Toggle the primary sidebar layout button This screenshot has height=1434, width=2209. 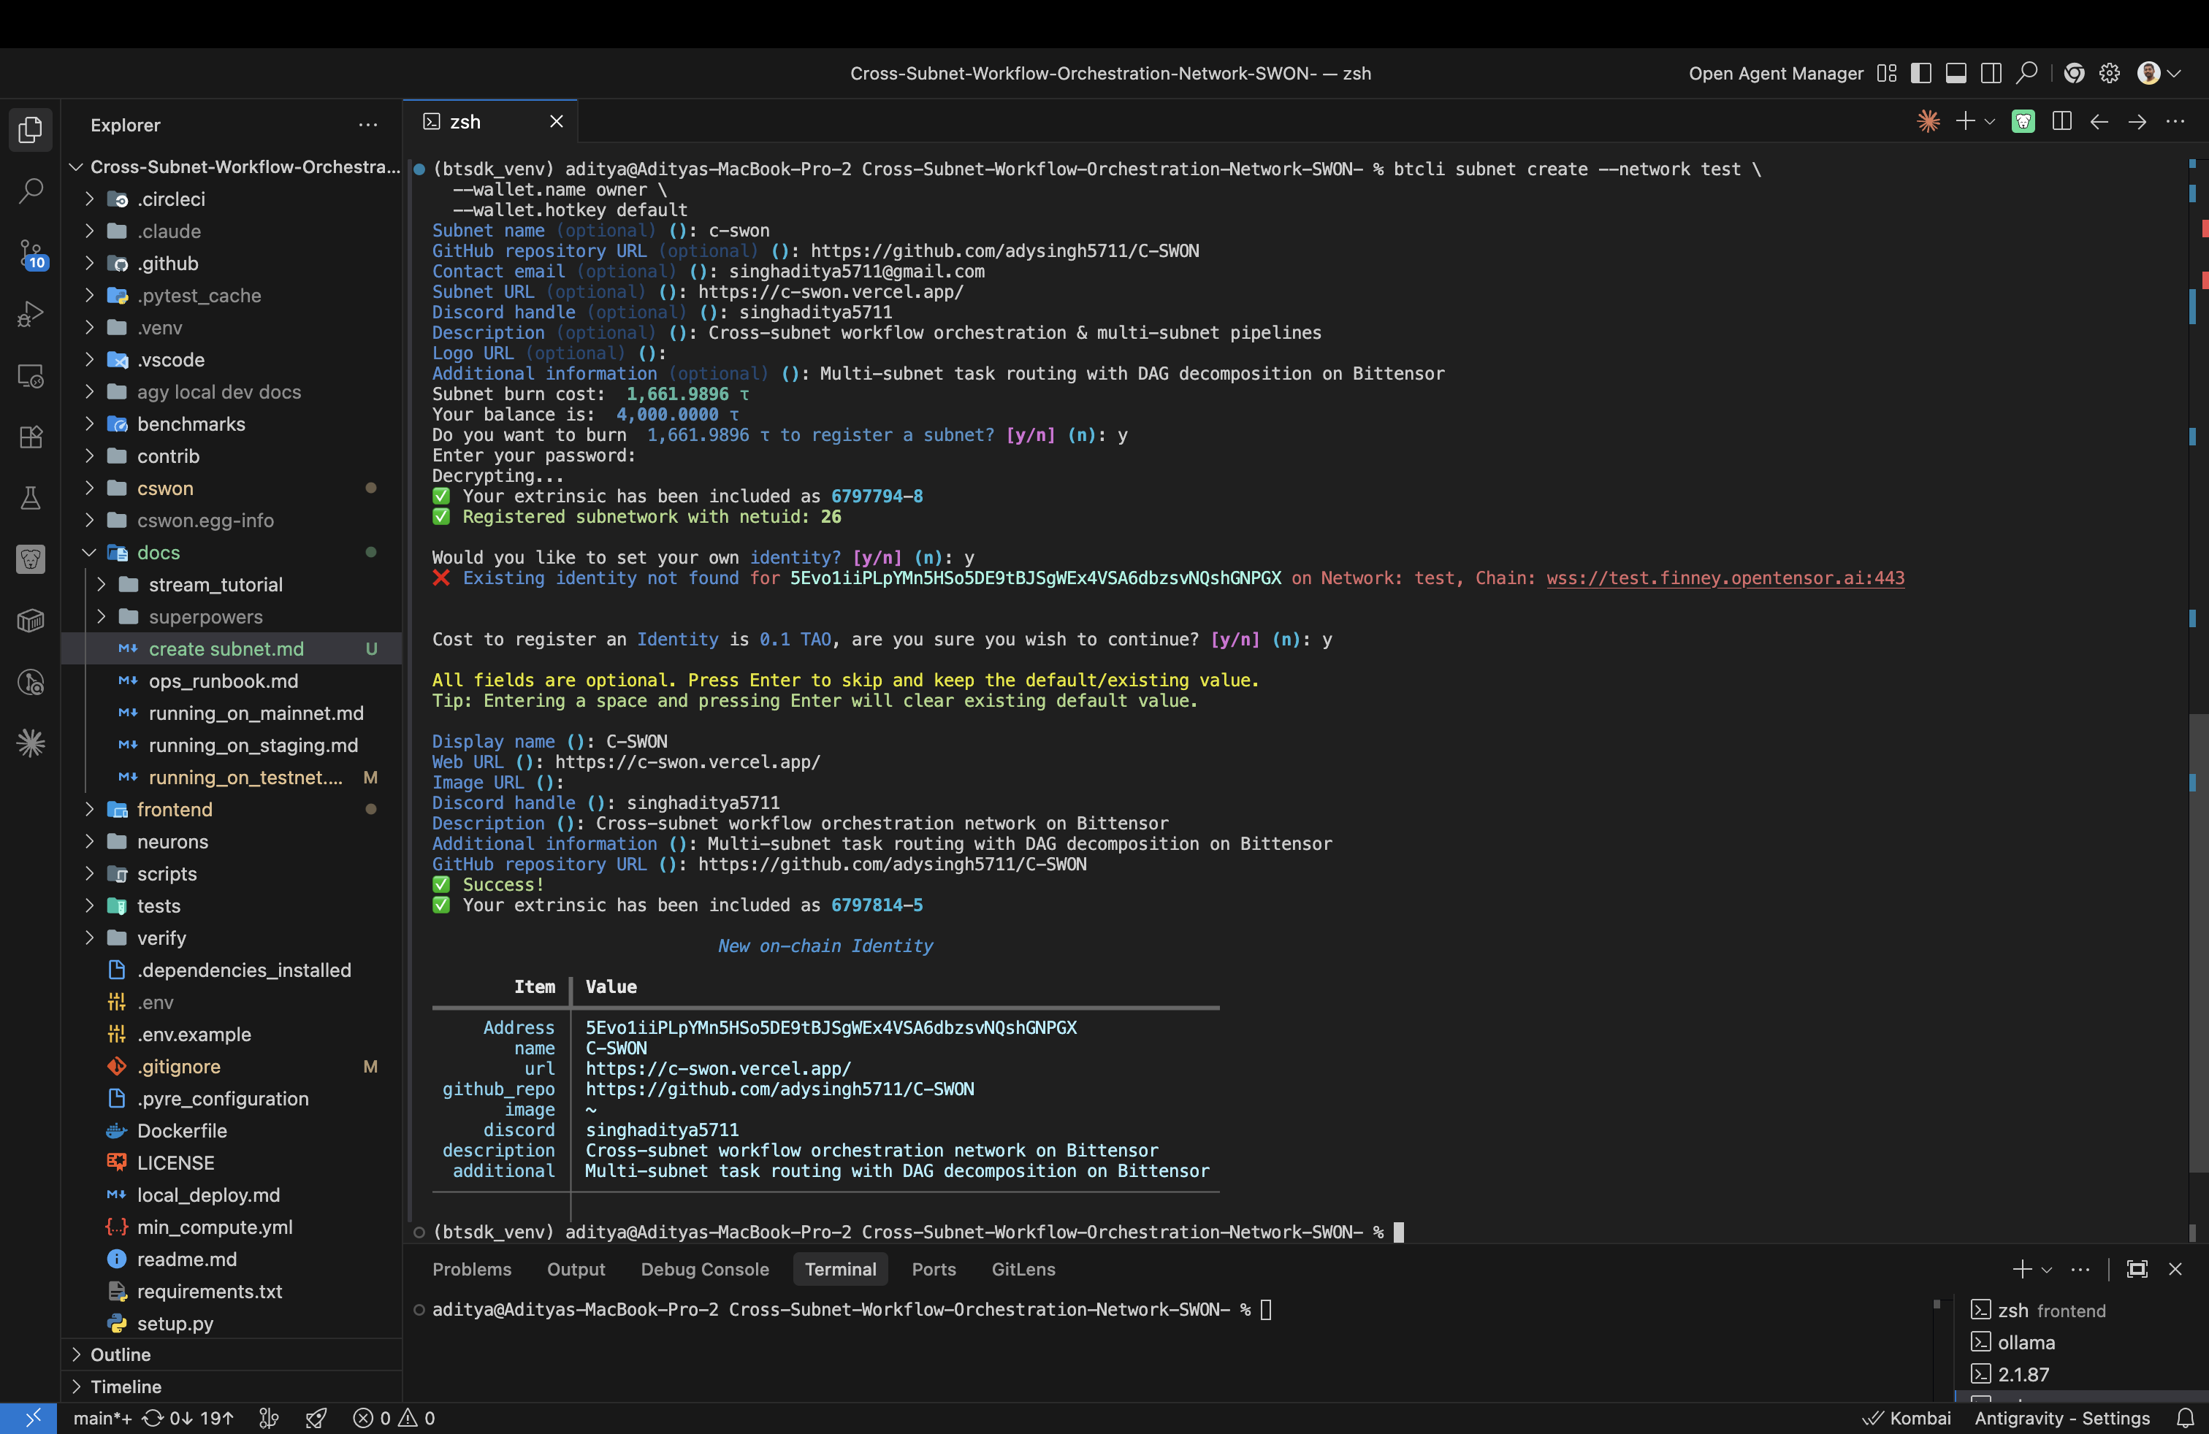pyautogui.click(x=1920, y=73)
